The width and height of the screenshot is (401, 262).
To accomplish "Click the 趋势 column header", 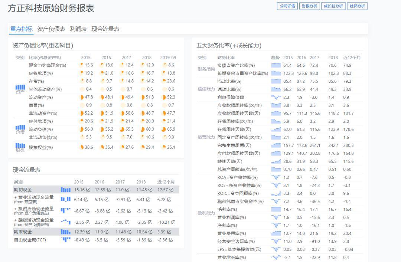I will coord(276,58).
